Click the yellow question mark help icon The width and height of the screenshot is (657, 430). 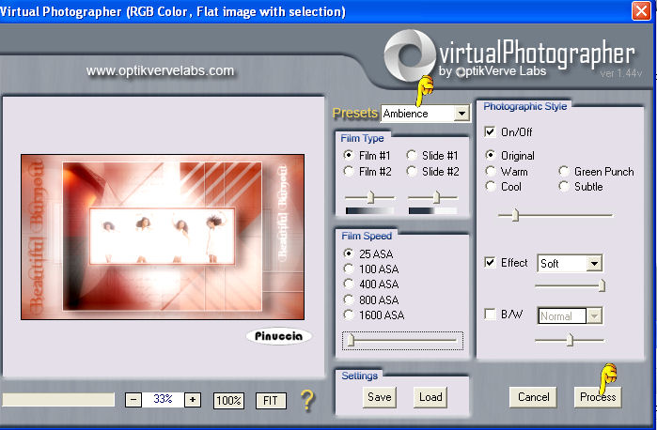(x=307, y=400)
